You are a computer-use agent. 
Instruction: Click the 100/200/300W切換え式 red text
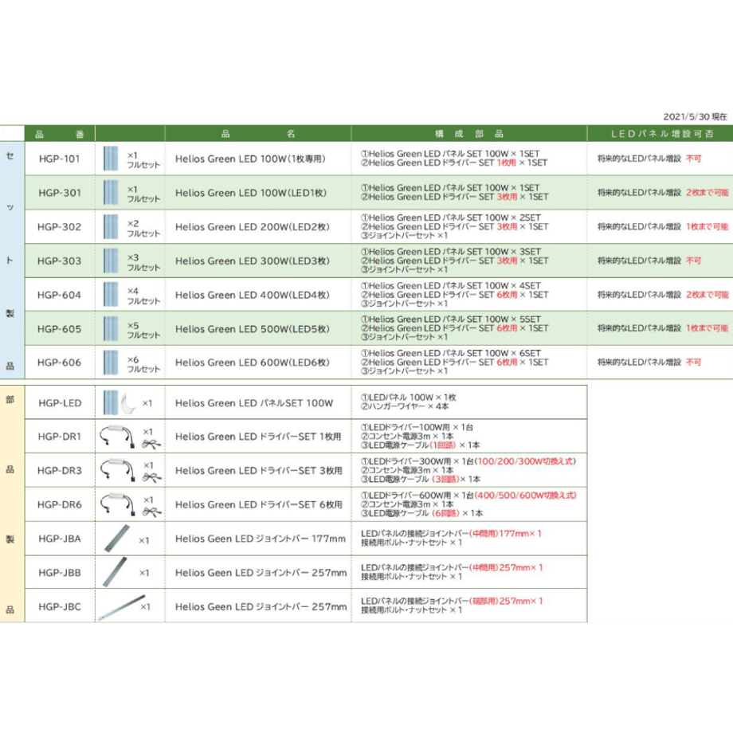pos(525,461)
